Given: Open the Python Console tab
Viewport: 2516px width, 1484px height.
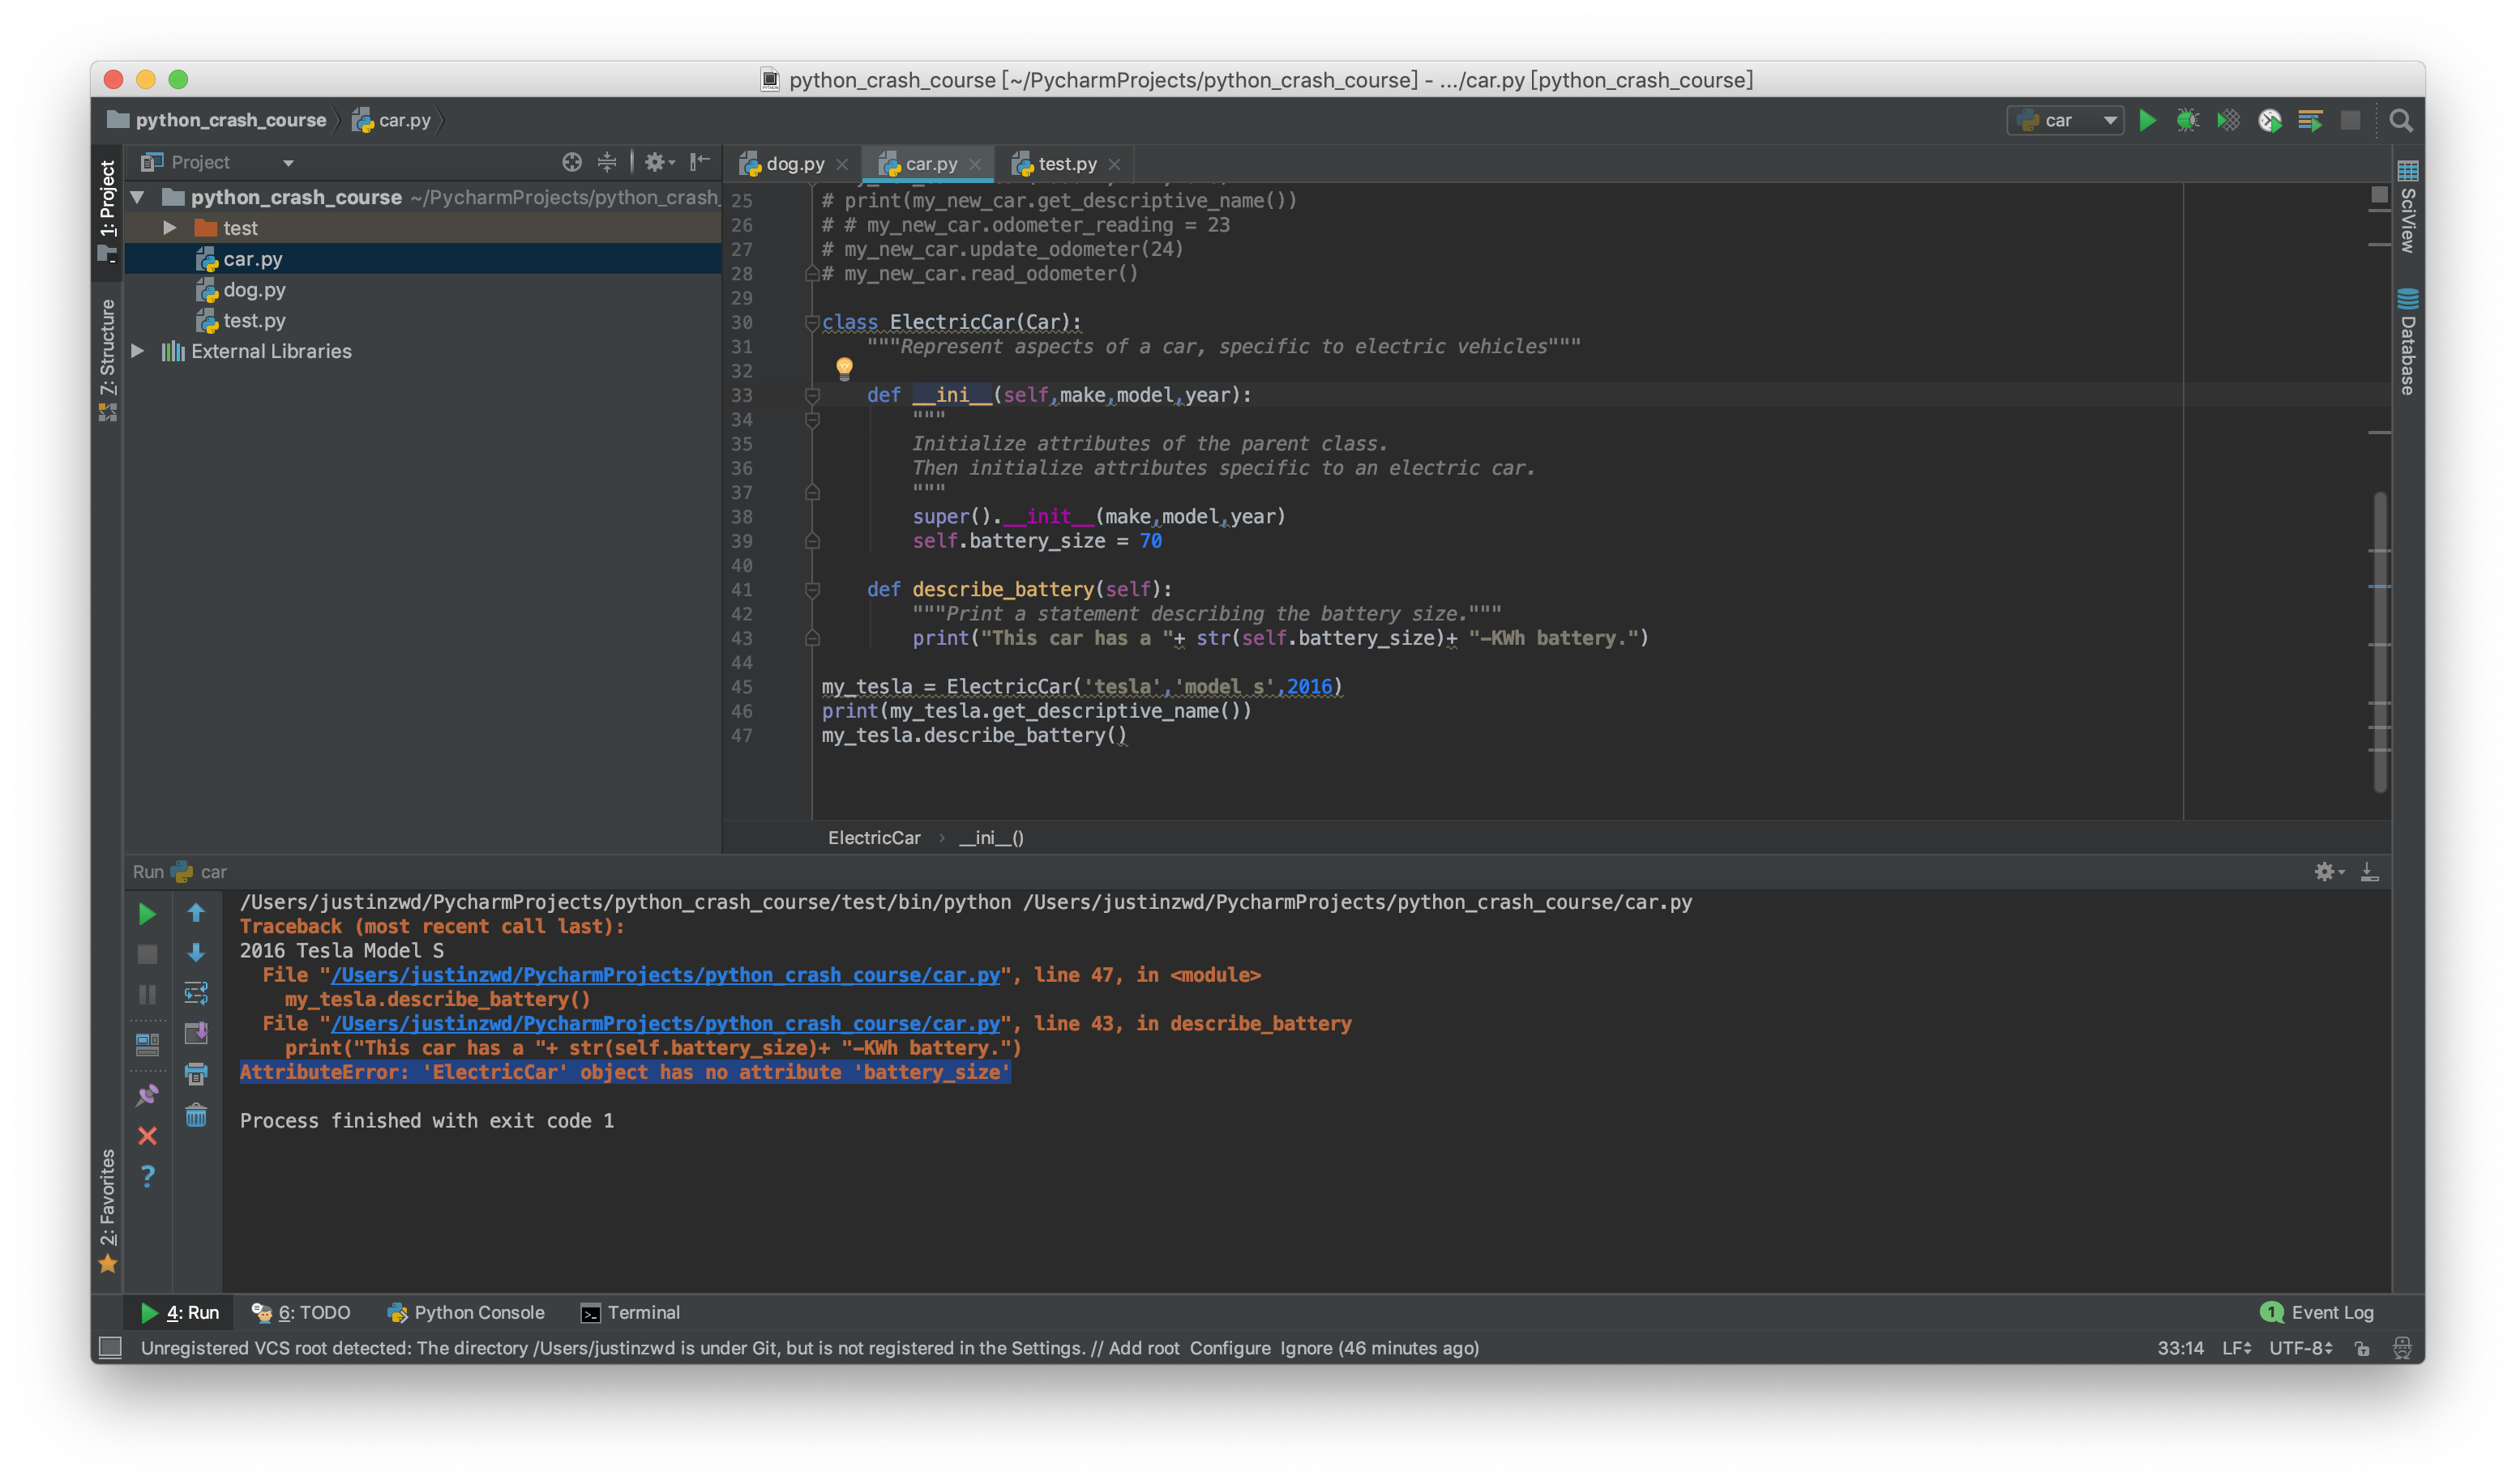Looking at the screenshot, I should [x=466, y=1312].
